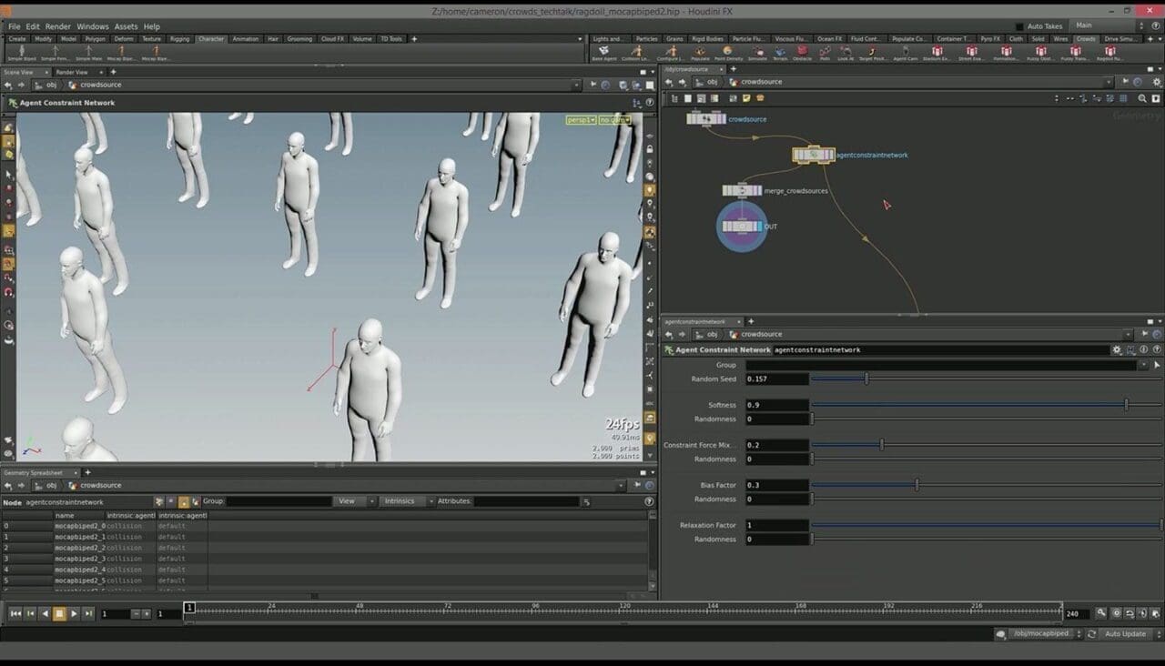1165x666 pixels.
Task: Click the Constraint Force Mixing value field
Action: [777, 445]
